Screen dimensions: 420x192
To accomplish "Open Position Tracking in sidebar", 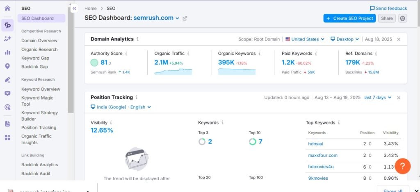I will tap(39, 128).
